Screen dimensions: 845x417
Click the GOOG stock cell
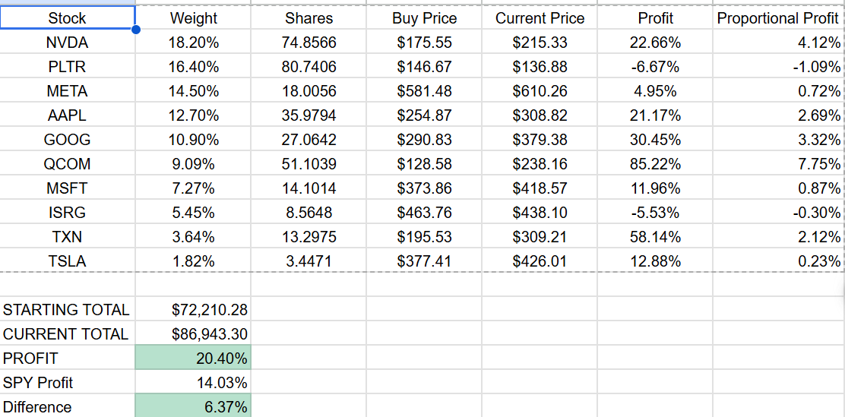(x=68, y=140)
